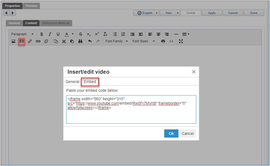Image resolution: width=270 pixels, height=166 pixels.
Task: Go to the previous item arrow
Action: (6, 13)
